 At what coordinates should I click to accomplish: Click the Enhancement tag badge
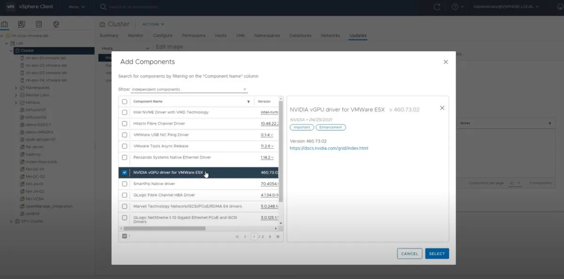[331, 128]
